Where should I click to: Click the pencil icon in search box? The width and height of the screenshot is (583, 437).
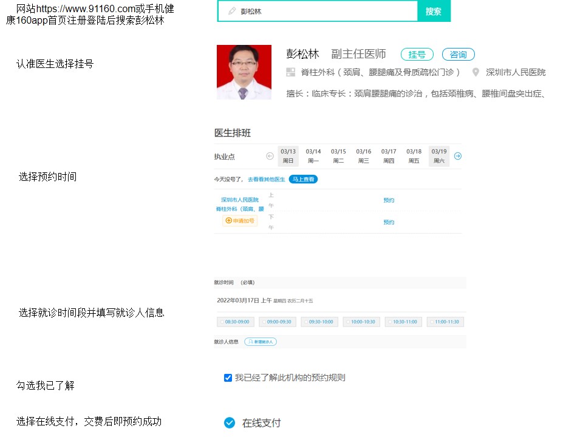[231, 11]
